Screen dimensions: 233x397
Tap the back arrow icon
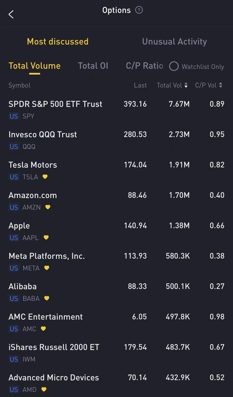click(11, 14)
